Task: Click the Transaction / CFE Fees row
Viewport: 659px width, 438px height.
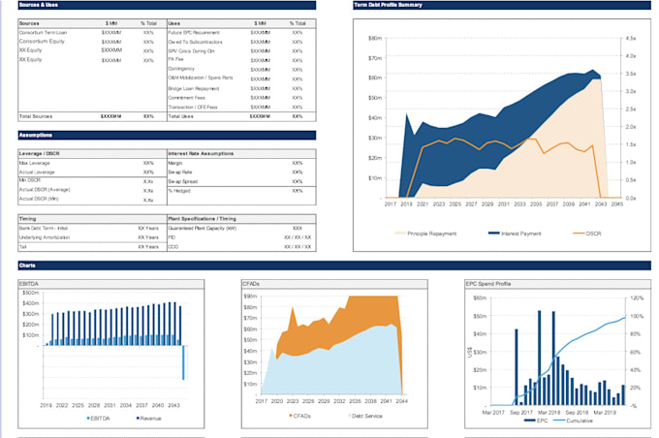Action: pos(241,108)
